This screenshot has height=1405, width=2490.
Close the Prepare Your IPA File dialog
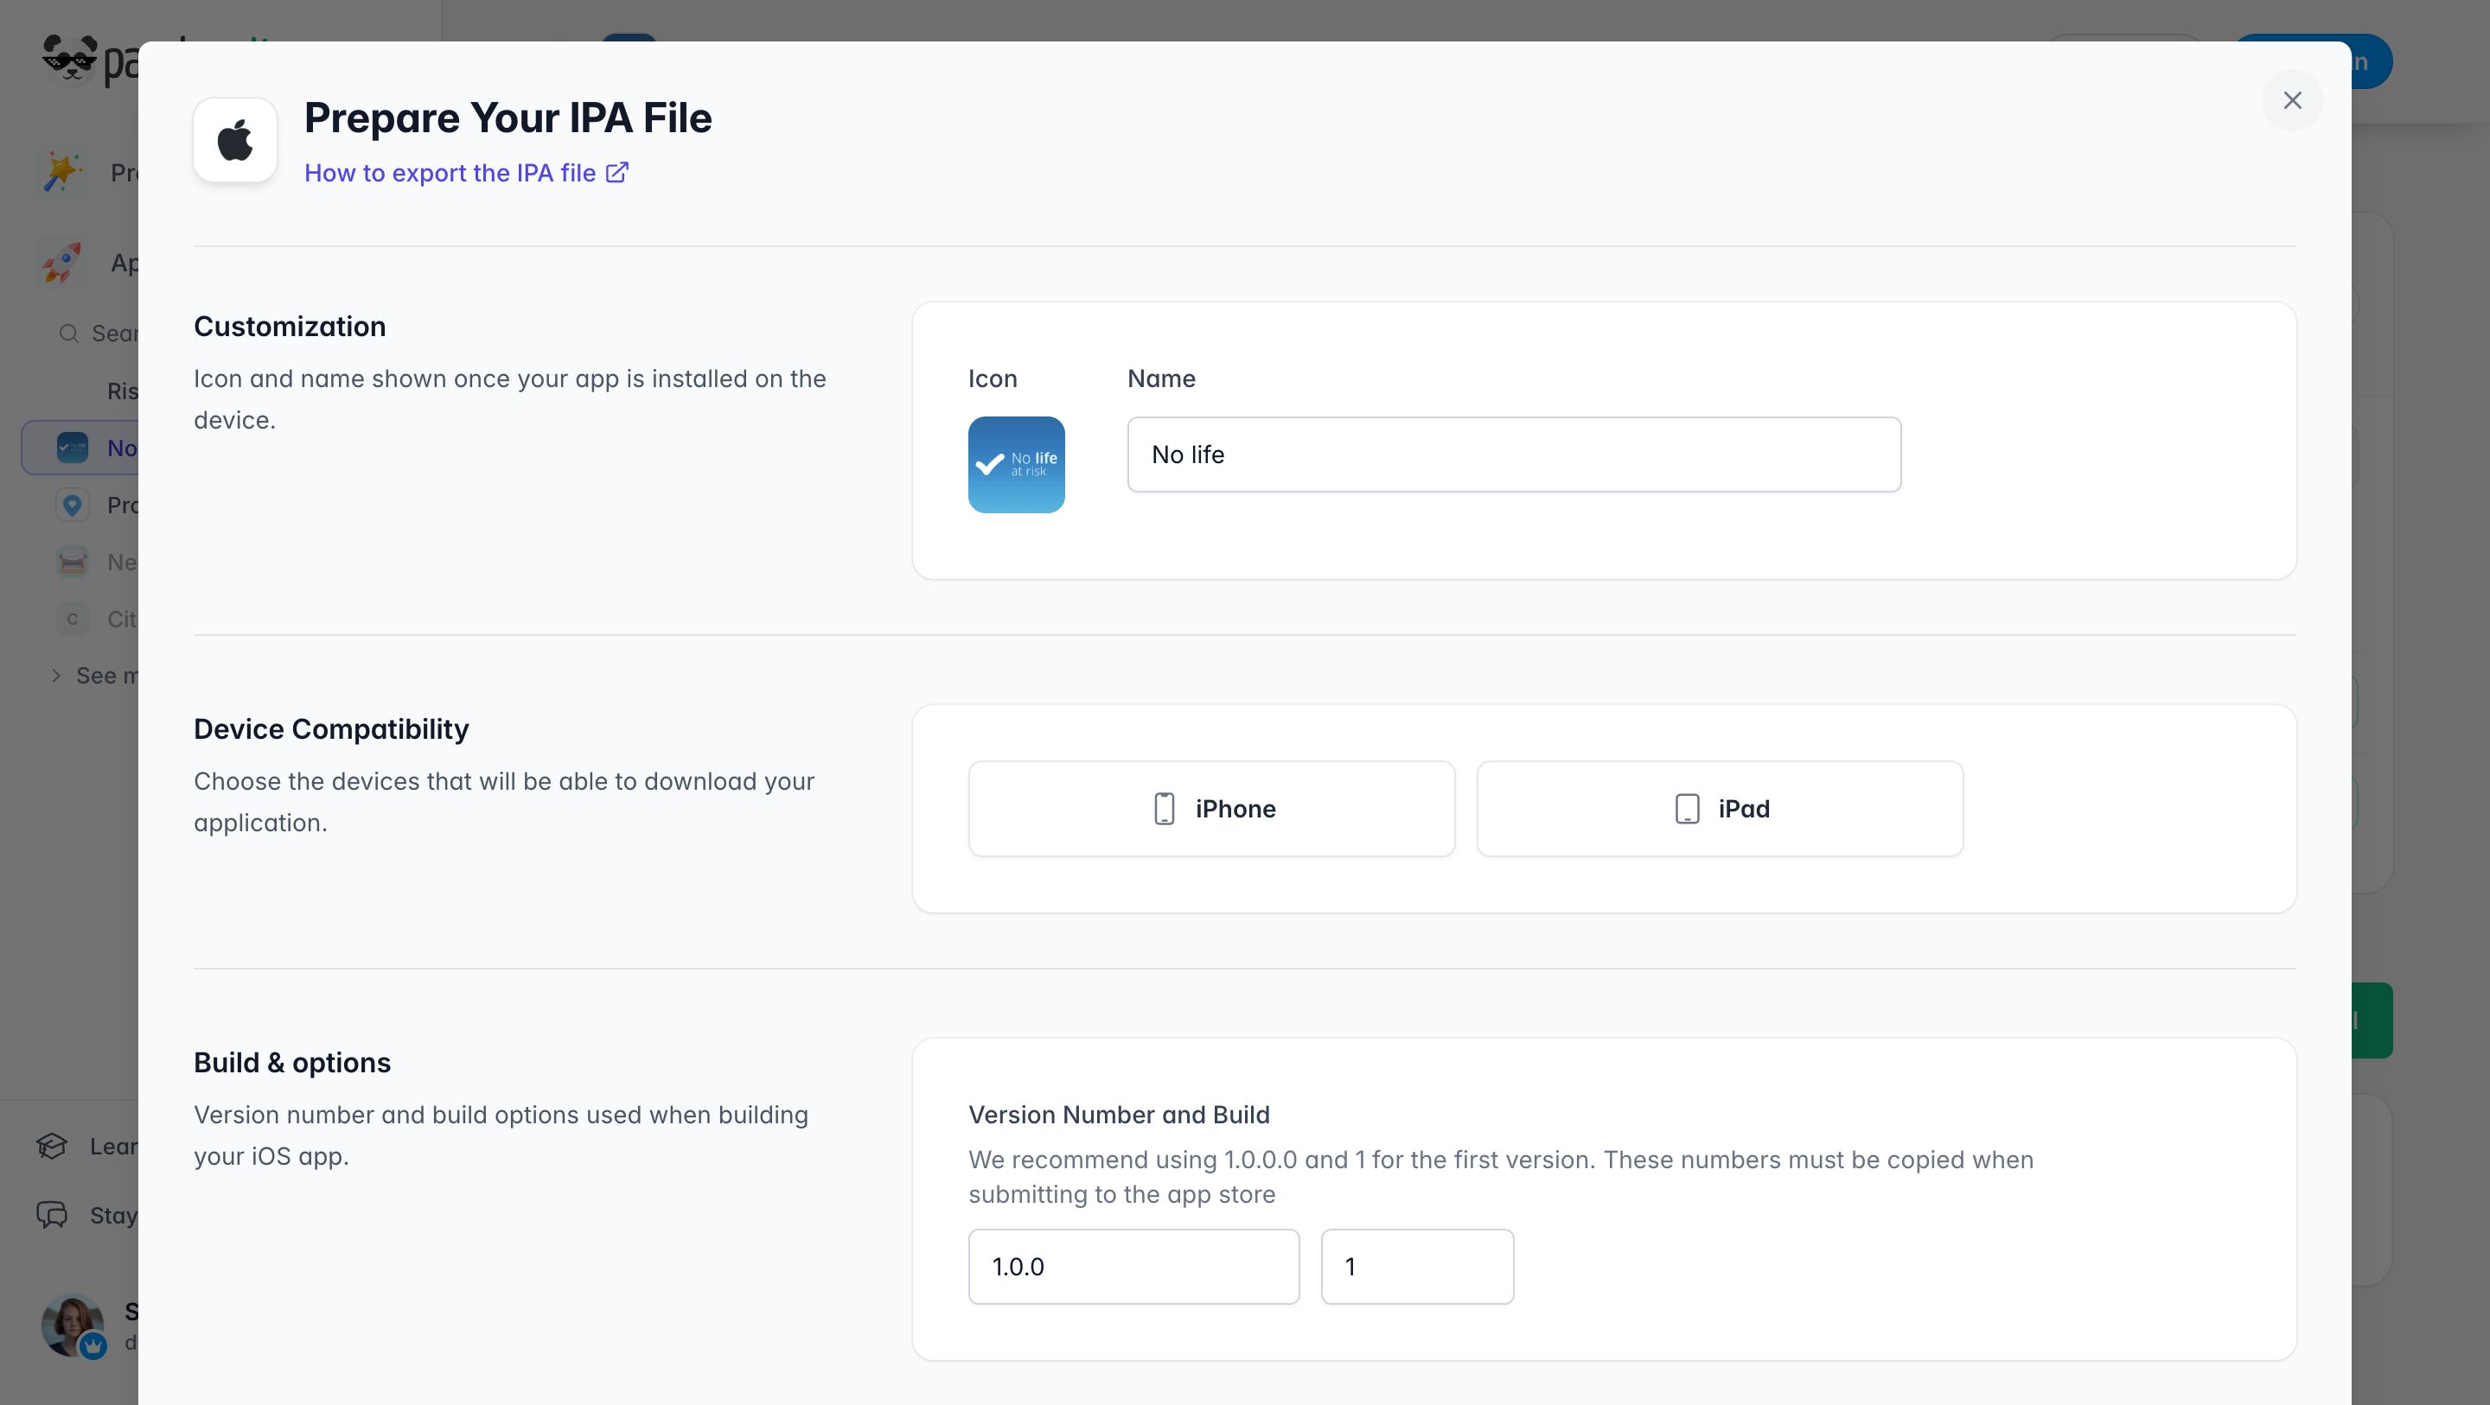(x=2292, y=100)
